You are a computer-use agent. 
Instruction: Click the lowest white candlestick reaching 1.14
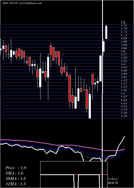(90, 106)
